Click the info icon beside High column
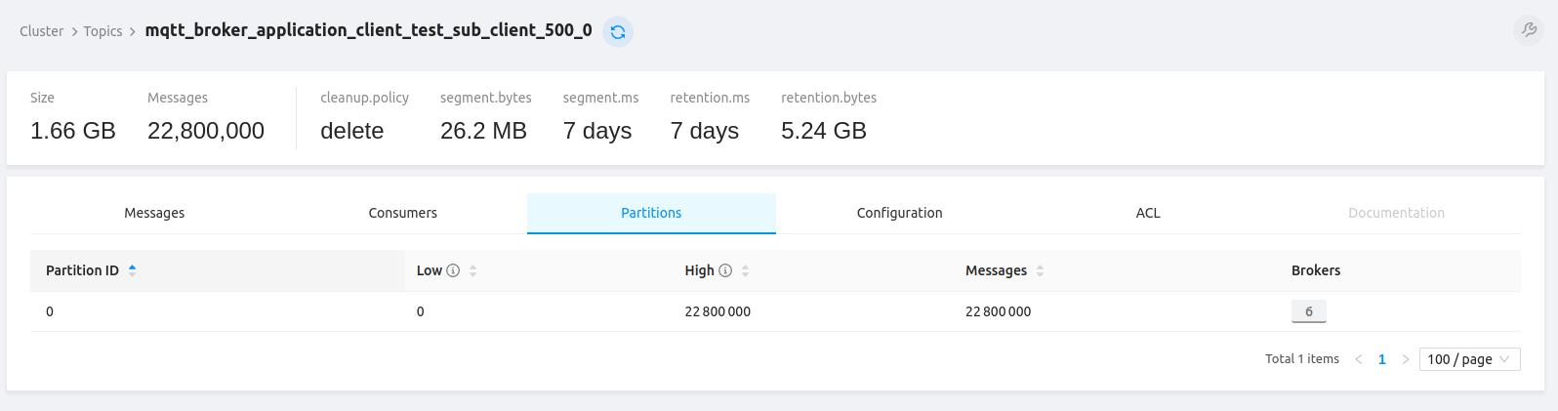 point(725,270)
